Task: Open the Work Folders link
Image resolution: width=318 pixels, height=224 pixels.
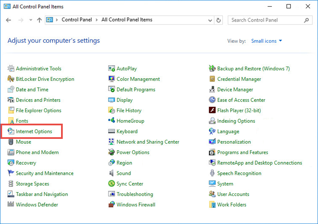Action: pos(232,205)
